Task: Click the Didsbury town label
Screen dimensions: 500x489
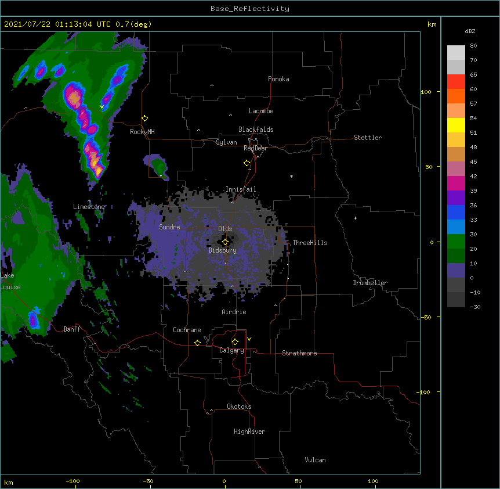Action: click(222, 250)
